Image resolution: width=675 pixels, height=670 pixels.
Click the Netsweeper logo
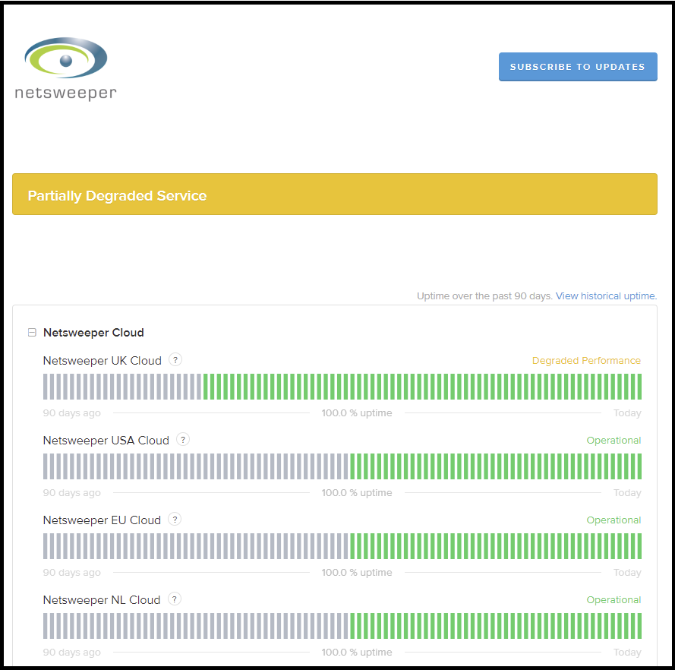65,69
